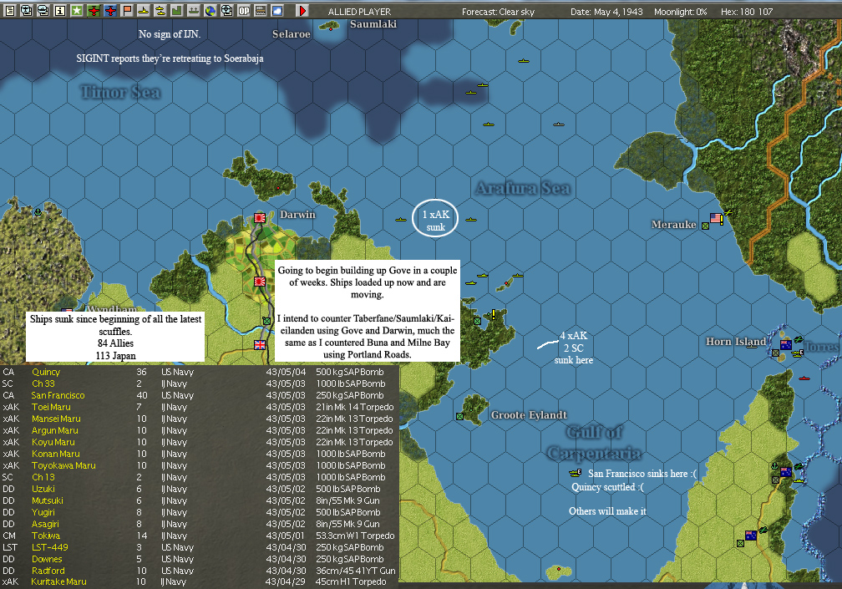This screenshot has height=589, width=842.
Task: Click the Forecast: Clear sky status text
Action: pos(498,11)
